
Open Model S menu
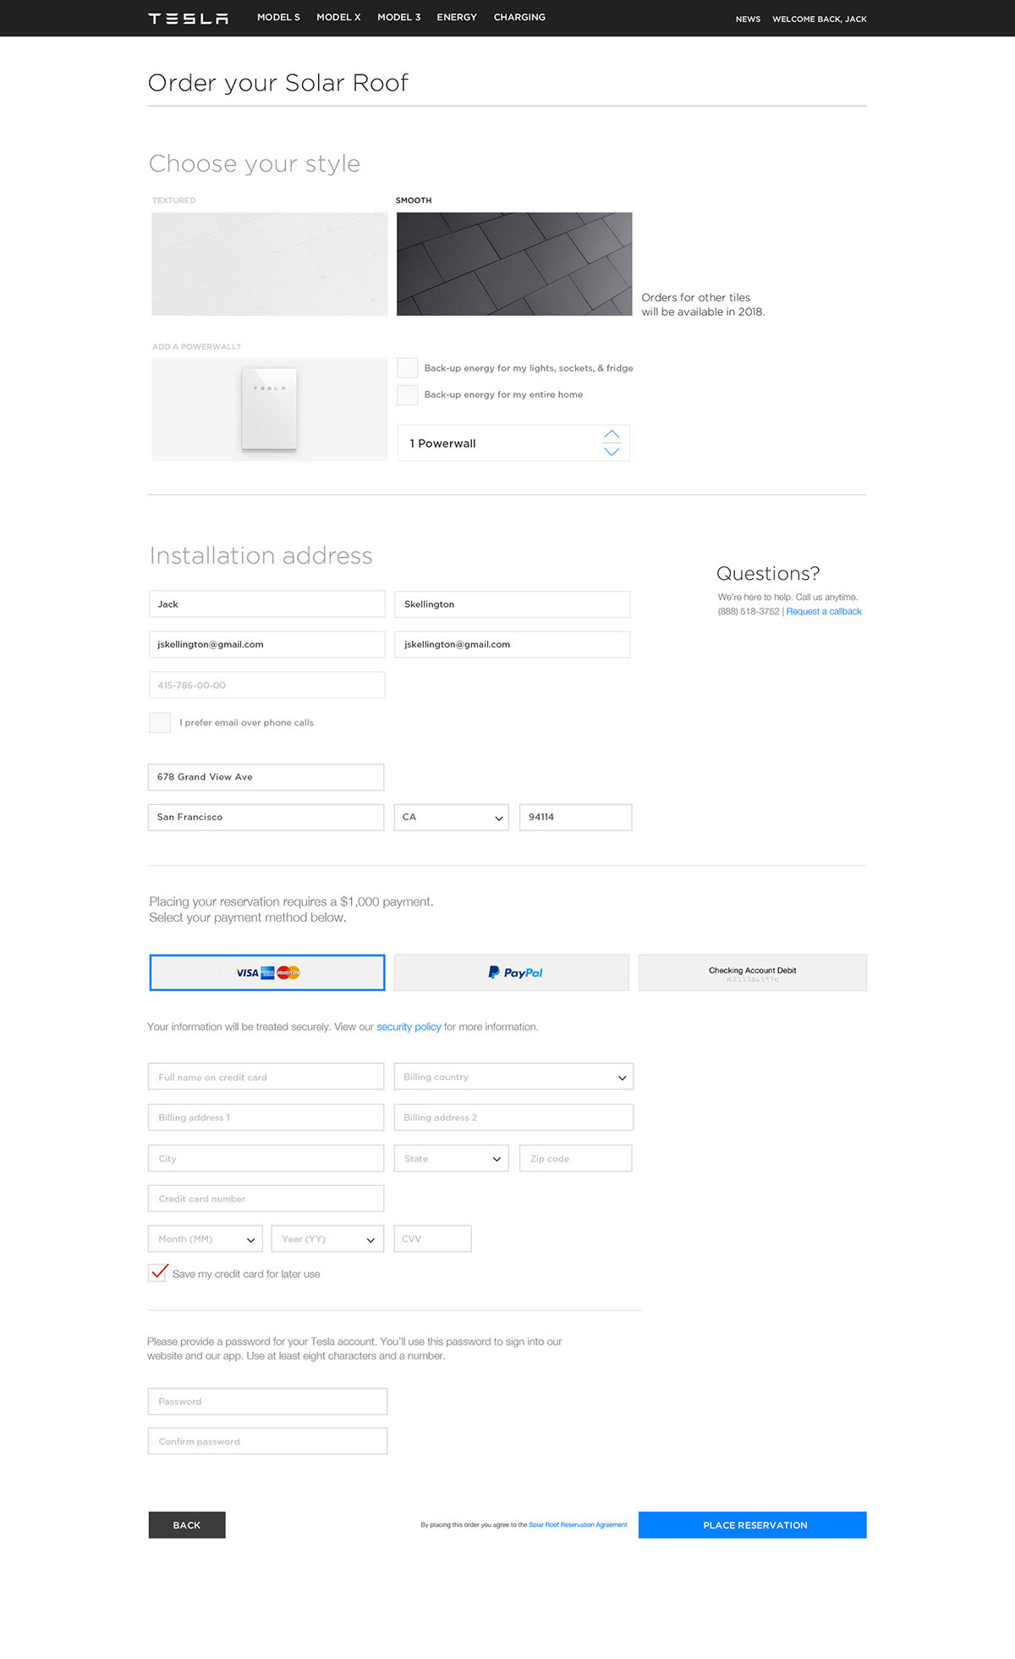pos(278,17)
